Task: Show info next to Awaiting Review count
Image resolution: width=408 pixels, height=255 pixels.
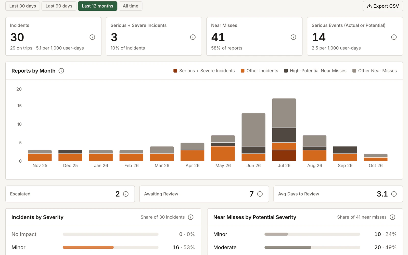Action: (x=260, y=194)
